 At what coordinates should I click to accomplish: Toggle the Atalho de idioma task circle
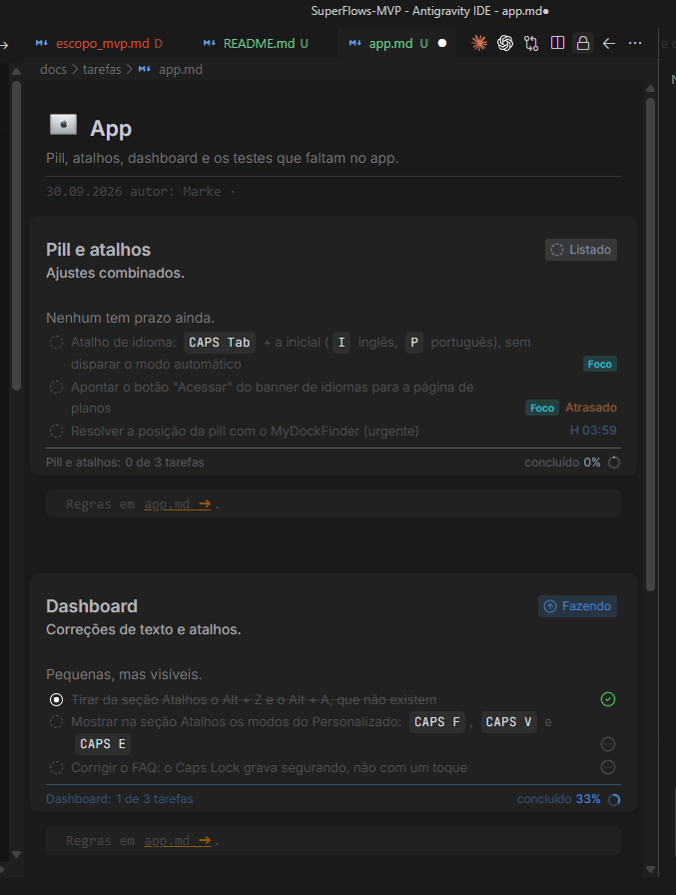pyautogui.click(x=56, y=343)
